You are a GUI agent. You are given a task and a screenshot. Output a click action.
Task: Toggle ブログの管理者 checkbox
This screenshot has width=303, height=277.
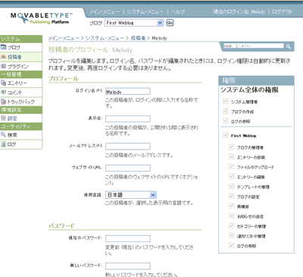231,146
